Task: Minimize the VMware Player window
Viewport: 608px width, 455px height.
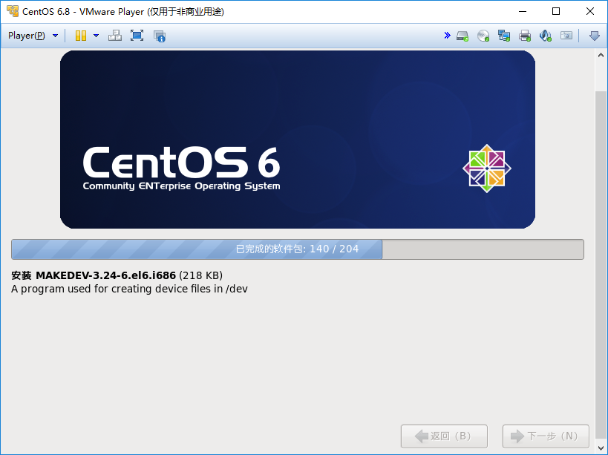Action: pos(523,11)
